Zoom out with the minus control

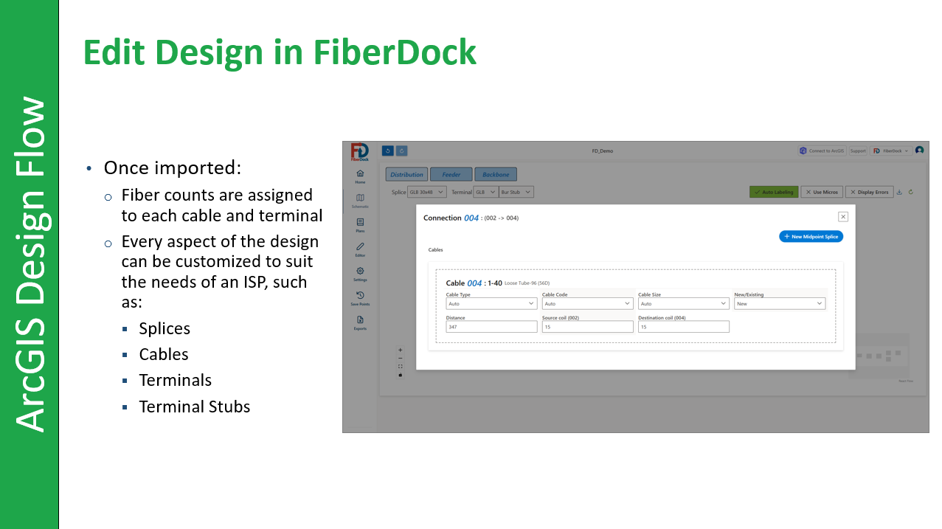coord(401,358)
